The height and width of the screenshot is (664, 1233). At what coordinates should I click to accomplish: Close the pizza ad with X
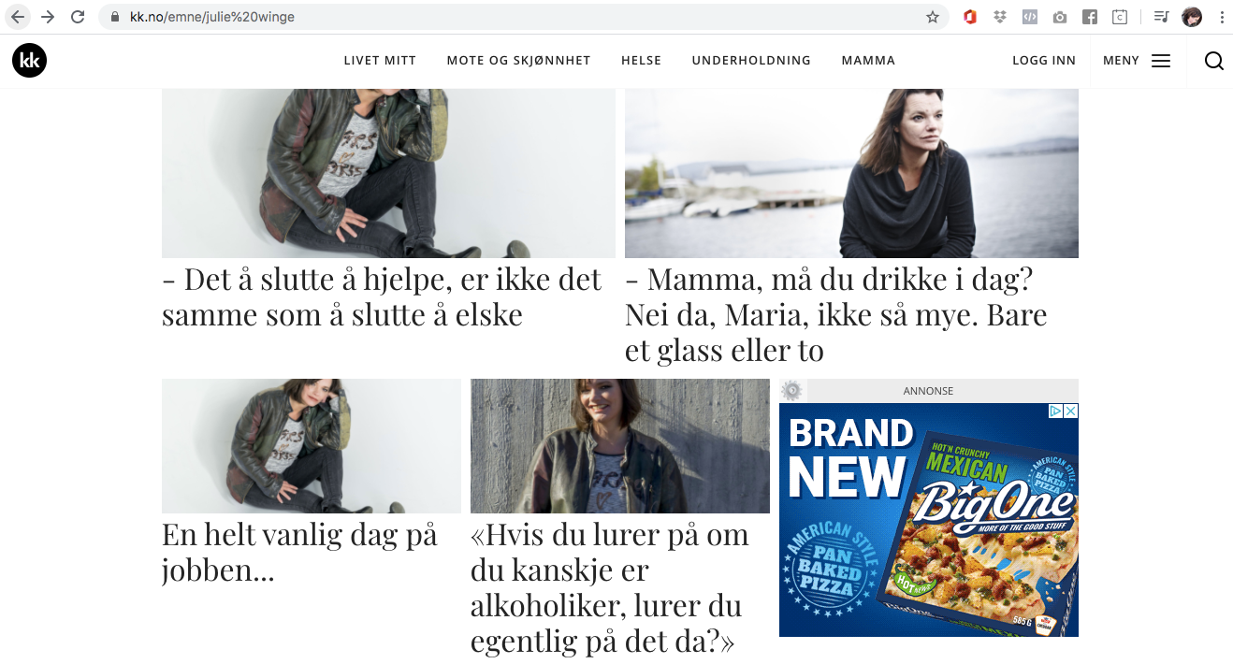pyautogui.click(x=1071, y=411)
